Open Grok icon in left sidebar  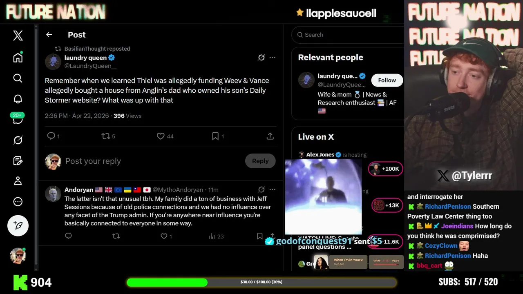pyautogui.click(x=18, y=140)
